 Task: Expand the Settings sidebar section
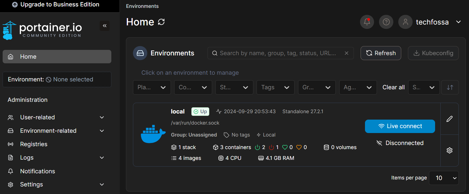(x=57, y=184)
